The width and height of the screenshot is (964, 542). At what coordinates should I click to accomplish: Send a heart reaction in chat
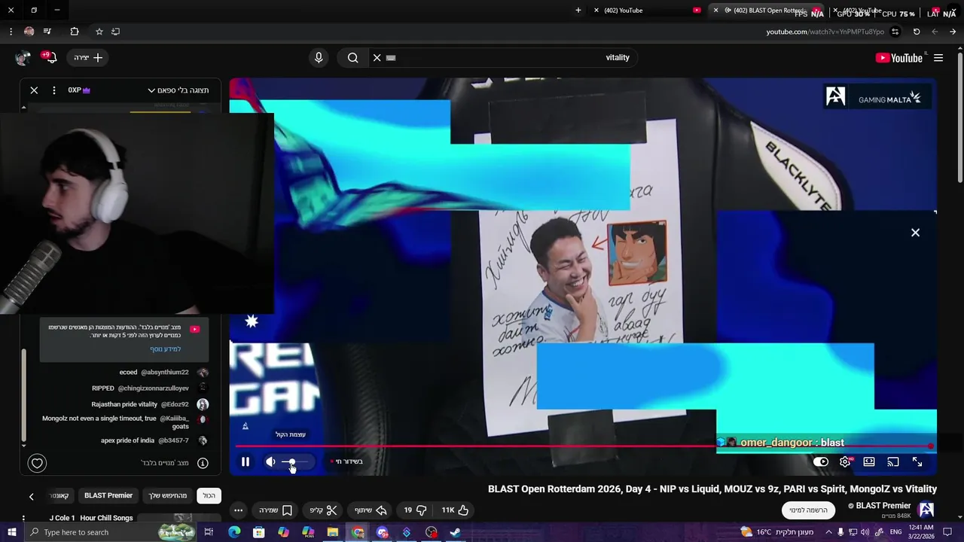click(37, 464)
